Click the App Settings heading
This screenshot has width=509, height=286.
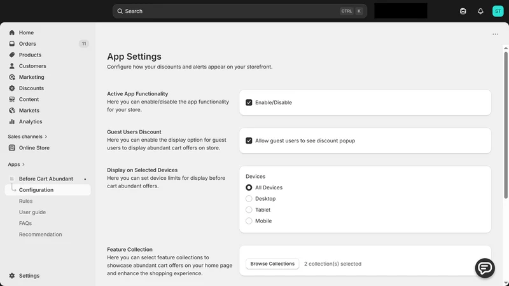(x=134, y=57)
